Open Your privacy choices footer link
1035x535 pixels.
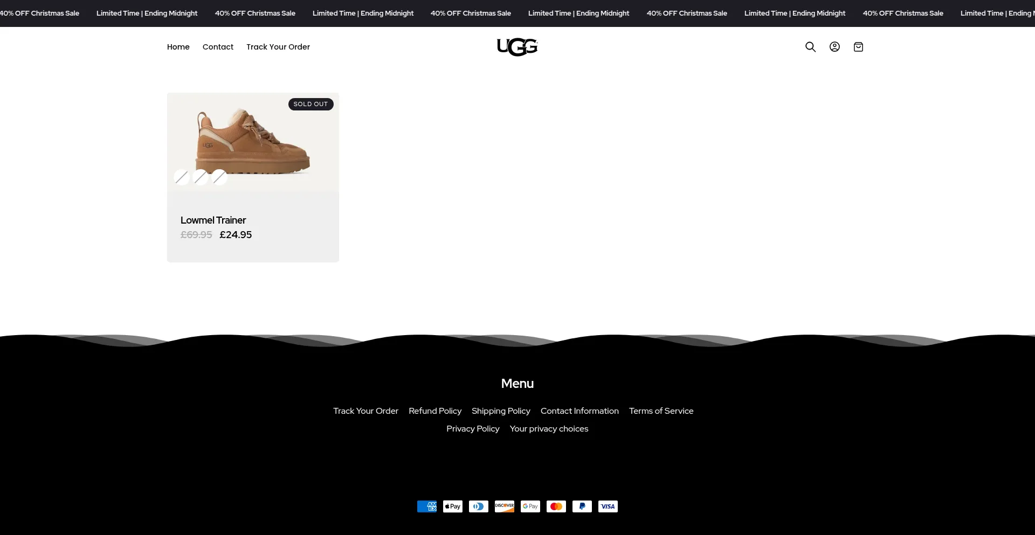pos(549,429)
